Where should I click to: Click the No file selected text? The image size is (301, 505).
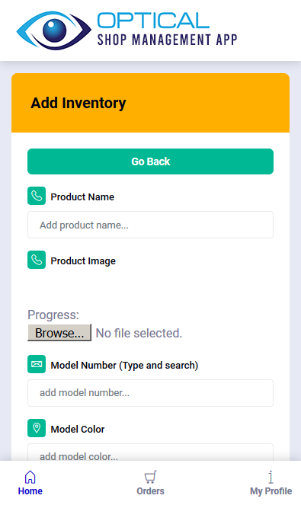click(139, 333)
